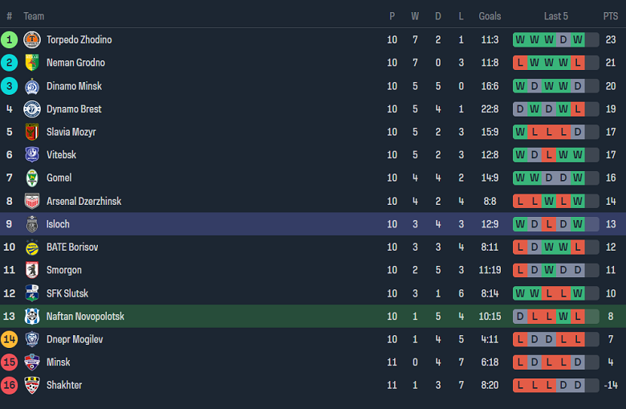The width and height of the screenshot is (626, 409).
Task: Sort by the Goals column header
Action: click(490, 16)
